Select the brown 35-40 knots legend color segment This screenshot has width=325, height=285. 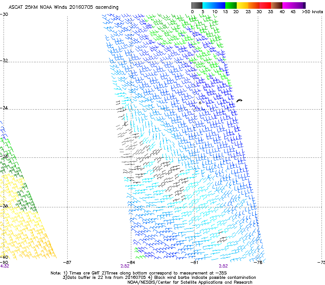coord(277,5)
